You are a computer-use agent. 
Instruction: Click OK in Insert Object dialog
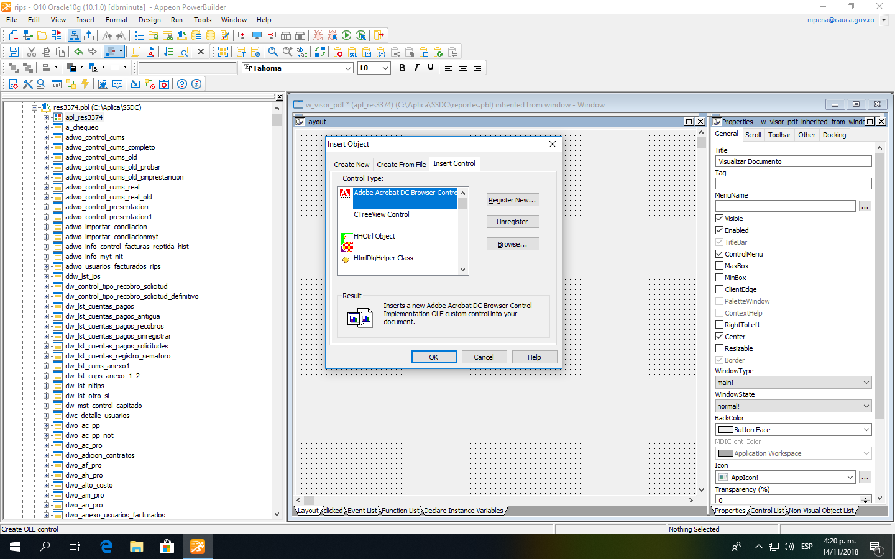point(434,357)
